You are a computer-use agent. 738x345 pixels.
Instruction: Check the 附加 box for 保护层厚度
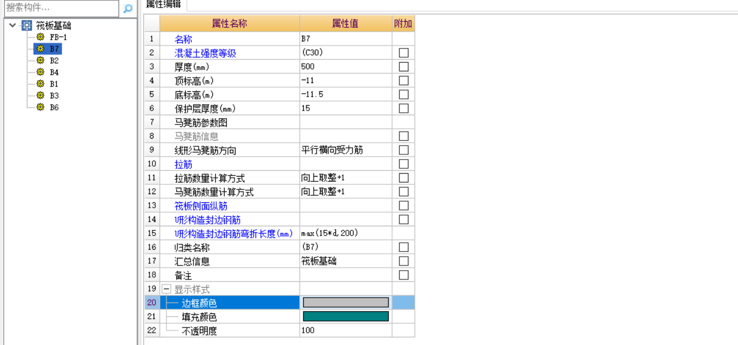coord(403,108)
